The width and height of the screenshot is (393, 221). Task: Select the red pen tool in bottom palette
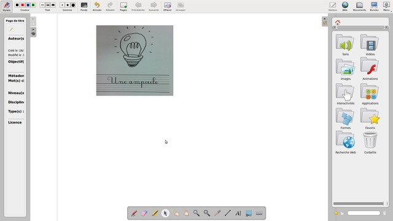(134, 213)
